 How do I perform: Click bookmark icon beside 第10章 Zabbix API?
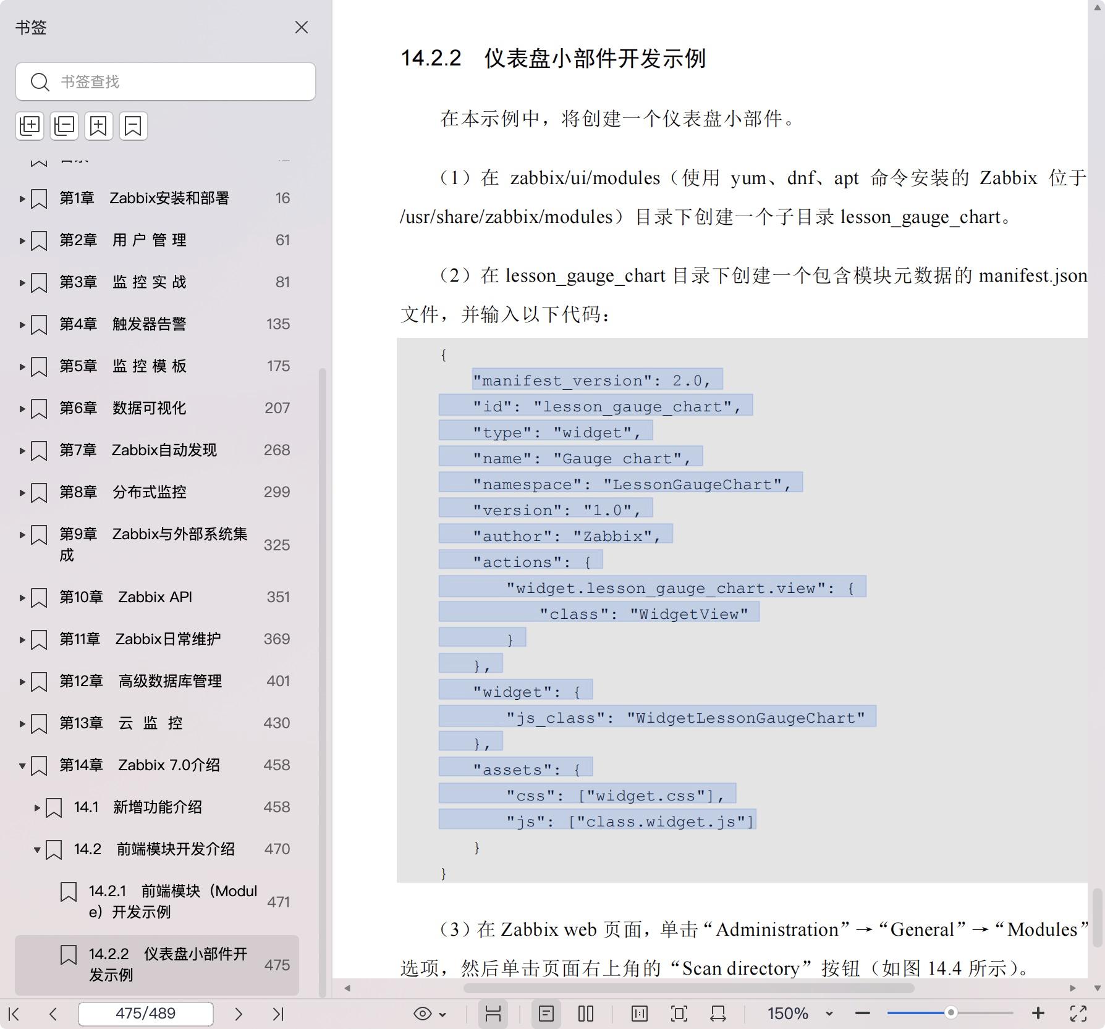click(x=39, y=598)
